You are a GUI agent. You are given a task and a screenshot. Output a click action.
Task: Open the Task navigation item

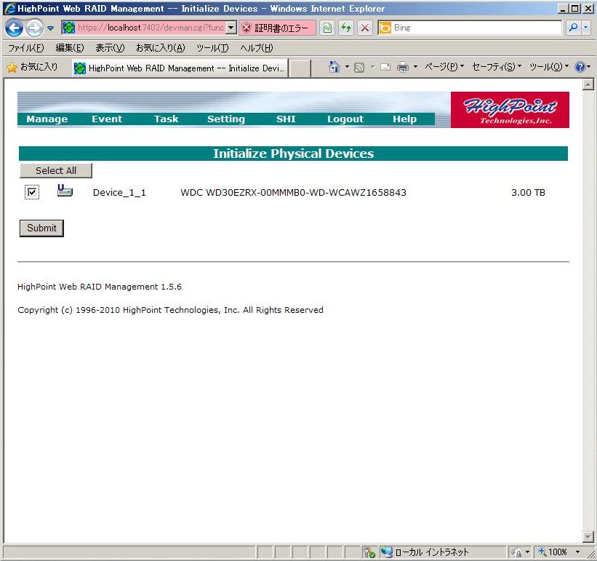167,119
